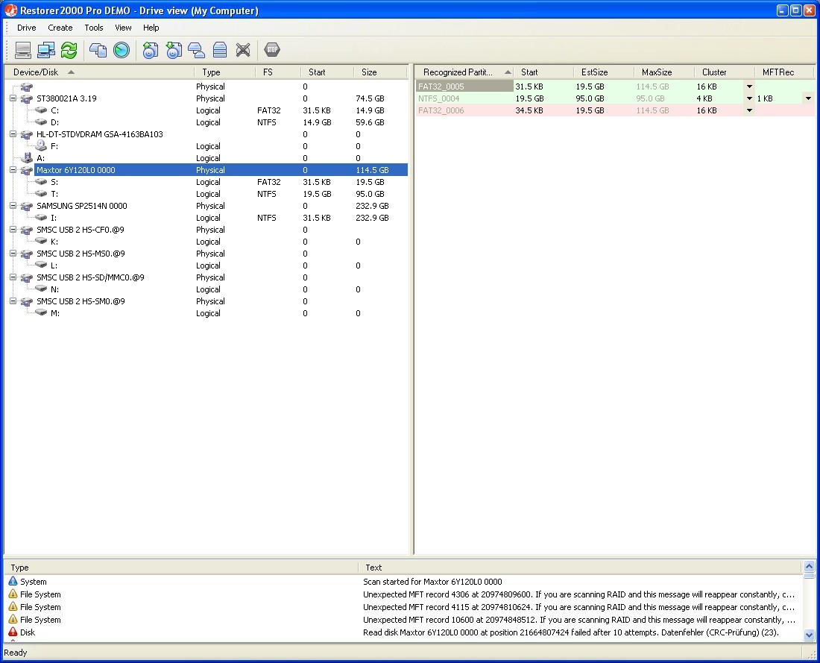This screenshot has width=820, height=663.
Task: Open the Create menu
Action: click(60, 28)
